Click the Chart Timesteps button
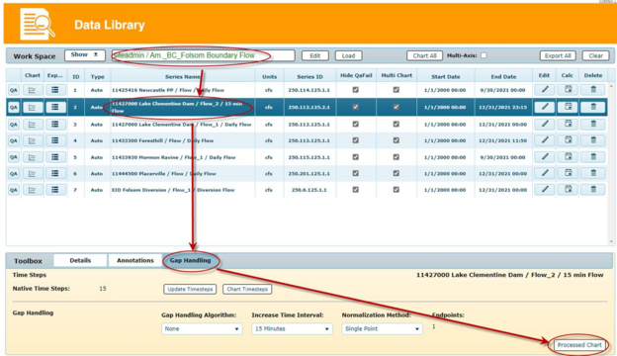 click(x=247, y=289)
